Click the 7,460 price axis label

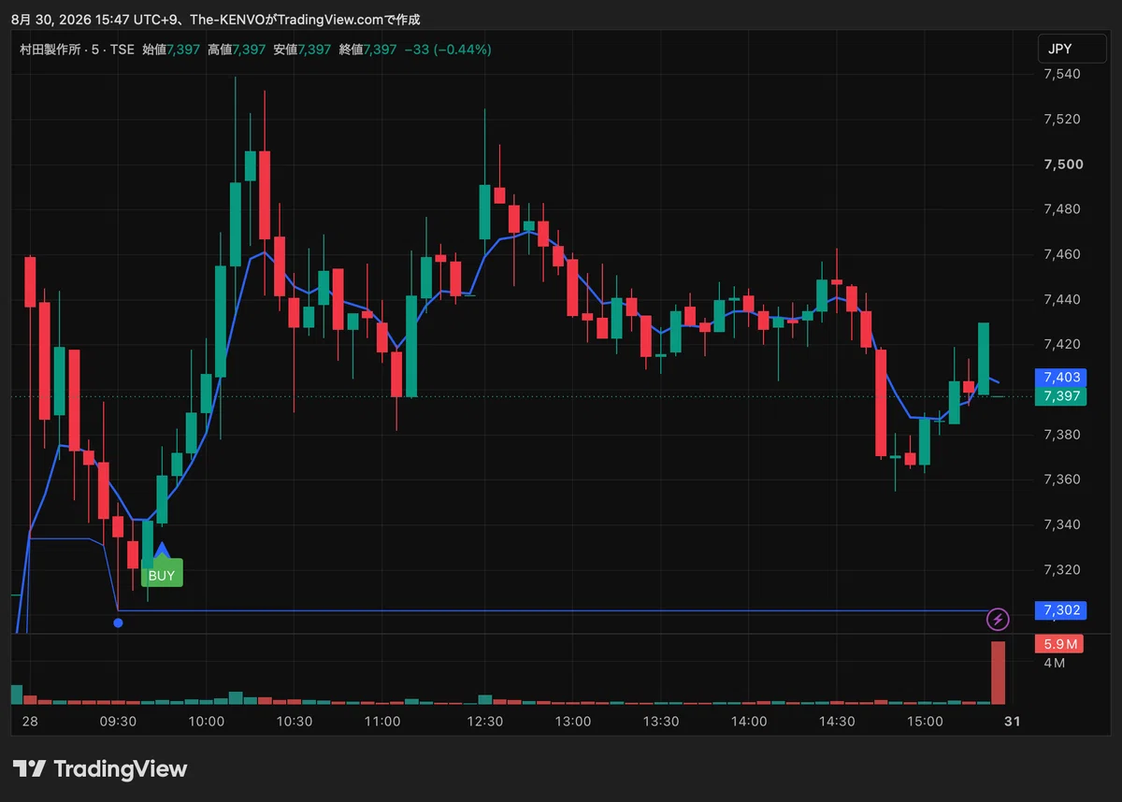click(x=1062, y=254)
